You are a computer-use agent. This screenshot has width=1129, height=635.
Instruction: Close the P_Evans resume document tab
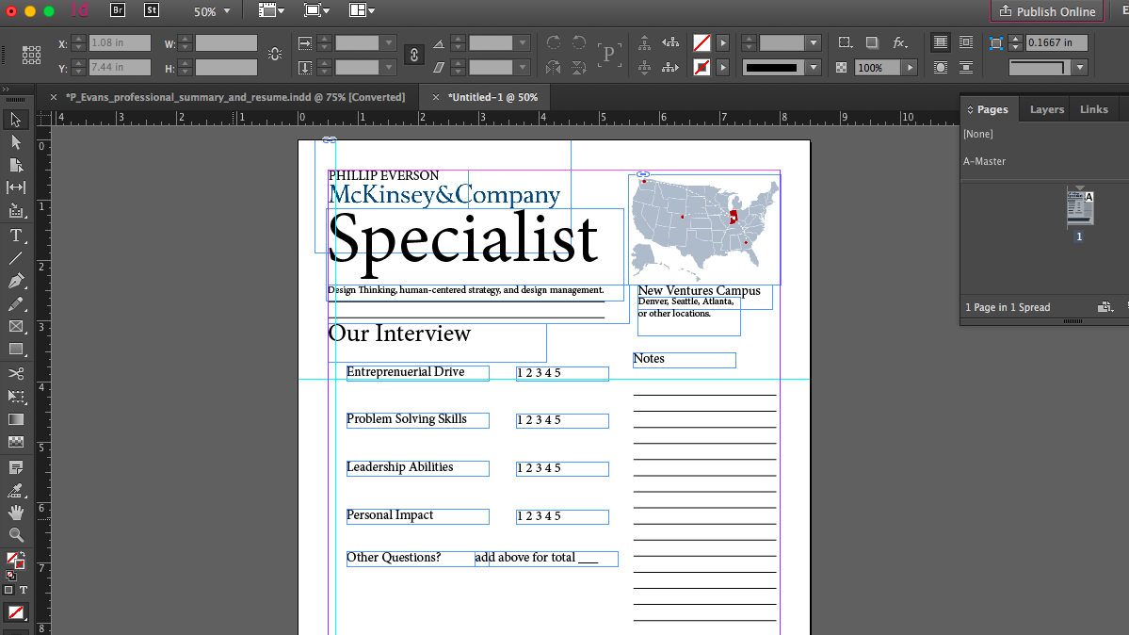coord(54,97)
